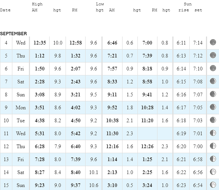Viewport: 219px width, 190px height.
Task: Click the moon phase icon for September 9
Action: [x=213, y=107]
